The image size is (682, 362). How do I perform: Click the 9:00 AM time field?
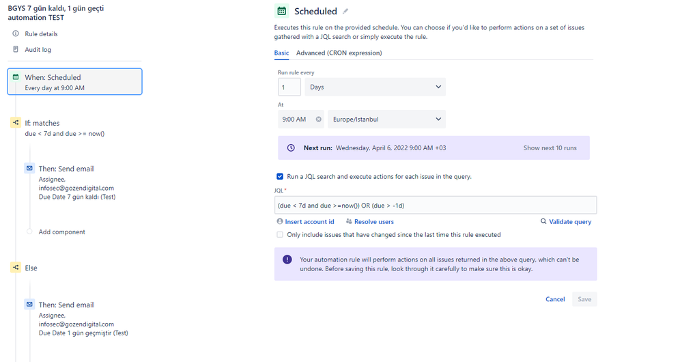pos(301,120)
